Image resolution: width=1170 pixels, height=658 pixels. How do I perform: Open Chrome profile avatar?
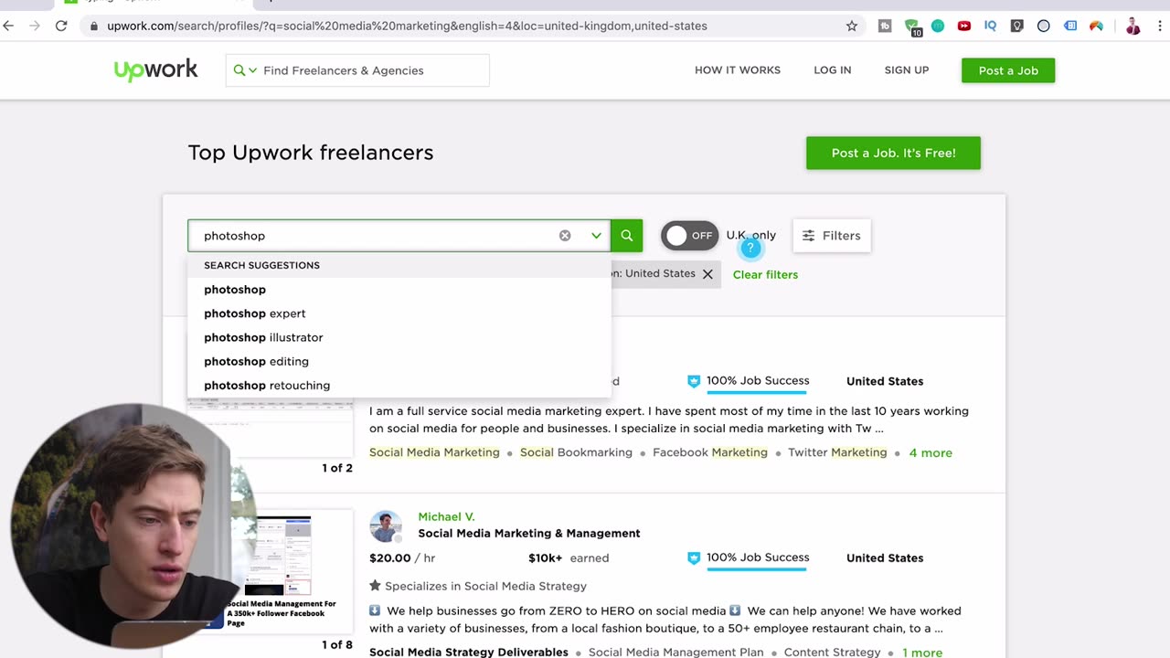pos(1133,26)
